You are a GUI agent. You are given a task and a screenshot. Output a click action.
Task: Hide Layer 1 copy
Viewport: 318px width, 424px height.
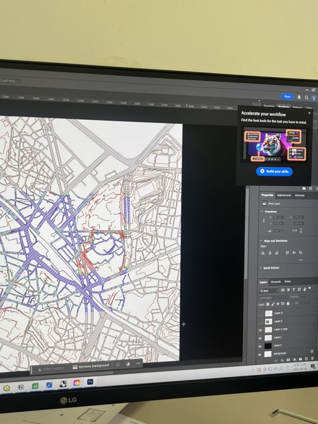[260, 330]
